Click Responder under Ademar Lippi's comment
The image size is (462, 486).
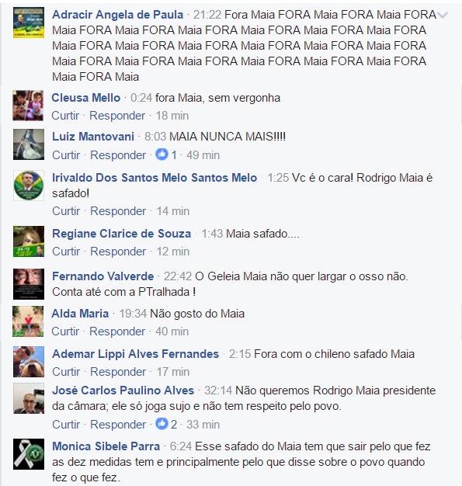point(118,372)
